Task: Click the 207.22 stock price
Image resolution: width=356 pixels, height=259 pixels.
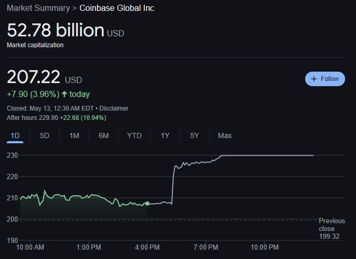Action: (34, 77)
